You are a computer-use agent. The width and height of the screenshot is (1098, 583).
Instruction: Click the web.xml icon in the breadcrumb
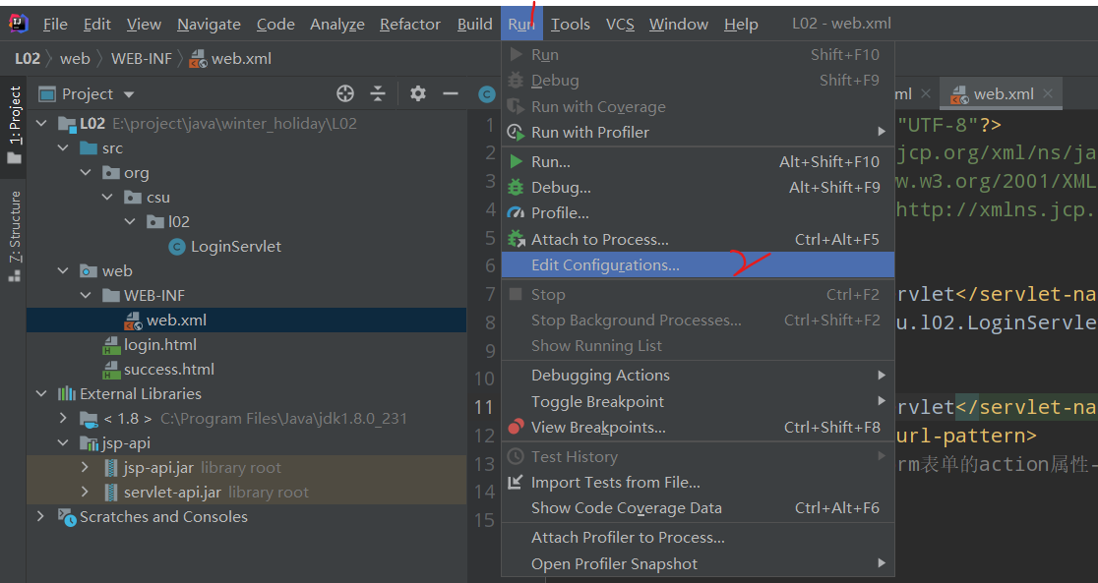pyautogui.click(x=198, y=59)
